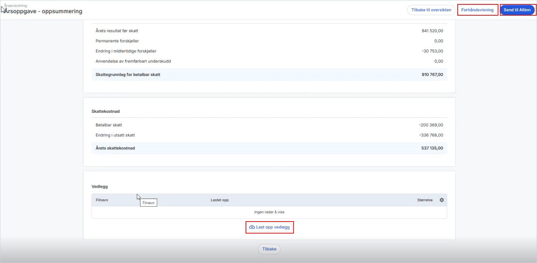This screenshot has height=263, width=537.
Task: Sort by Filnavn column header
Action: click(x=102, y=200)
